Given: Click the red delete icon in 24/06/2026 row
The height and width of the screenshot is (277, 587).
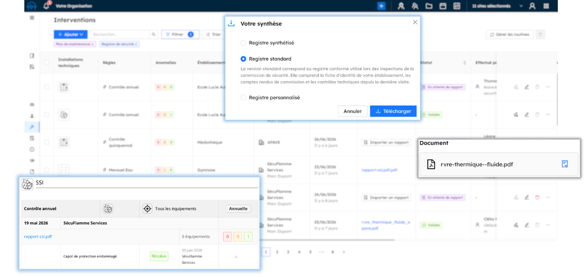Looking at the screenshot, I should click(537, 197).
